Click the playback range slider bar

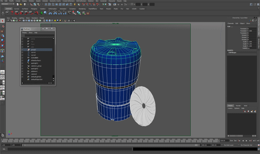point(110,145)
